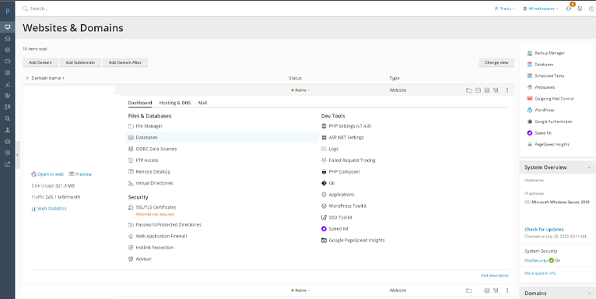Expand the Travis user menu

coord(504,9)
